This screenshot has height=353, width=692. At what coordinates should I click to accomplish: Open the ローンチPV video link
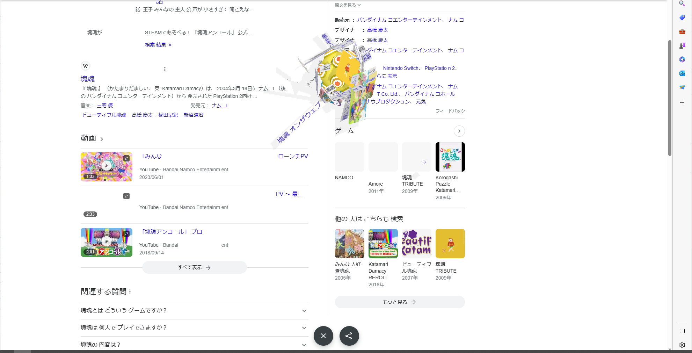(x=293, y=156)
